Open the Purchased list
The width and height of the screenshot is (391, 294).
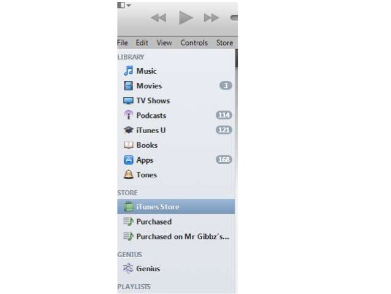tap(176, 222)
